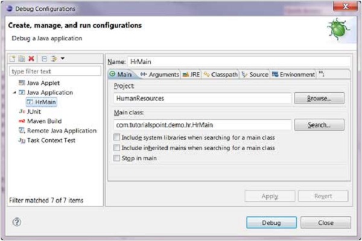This screenshot has height=241, width=362.
Task: Click the Environment tab icon
Action: click(275, 74)
